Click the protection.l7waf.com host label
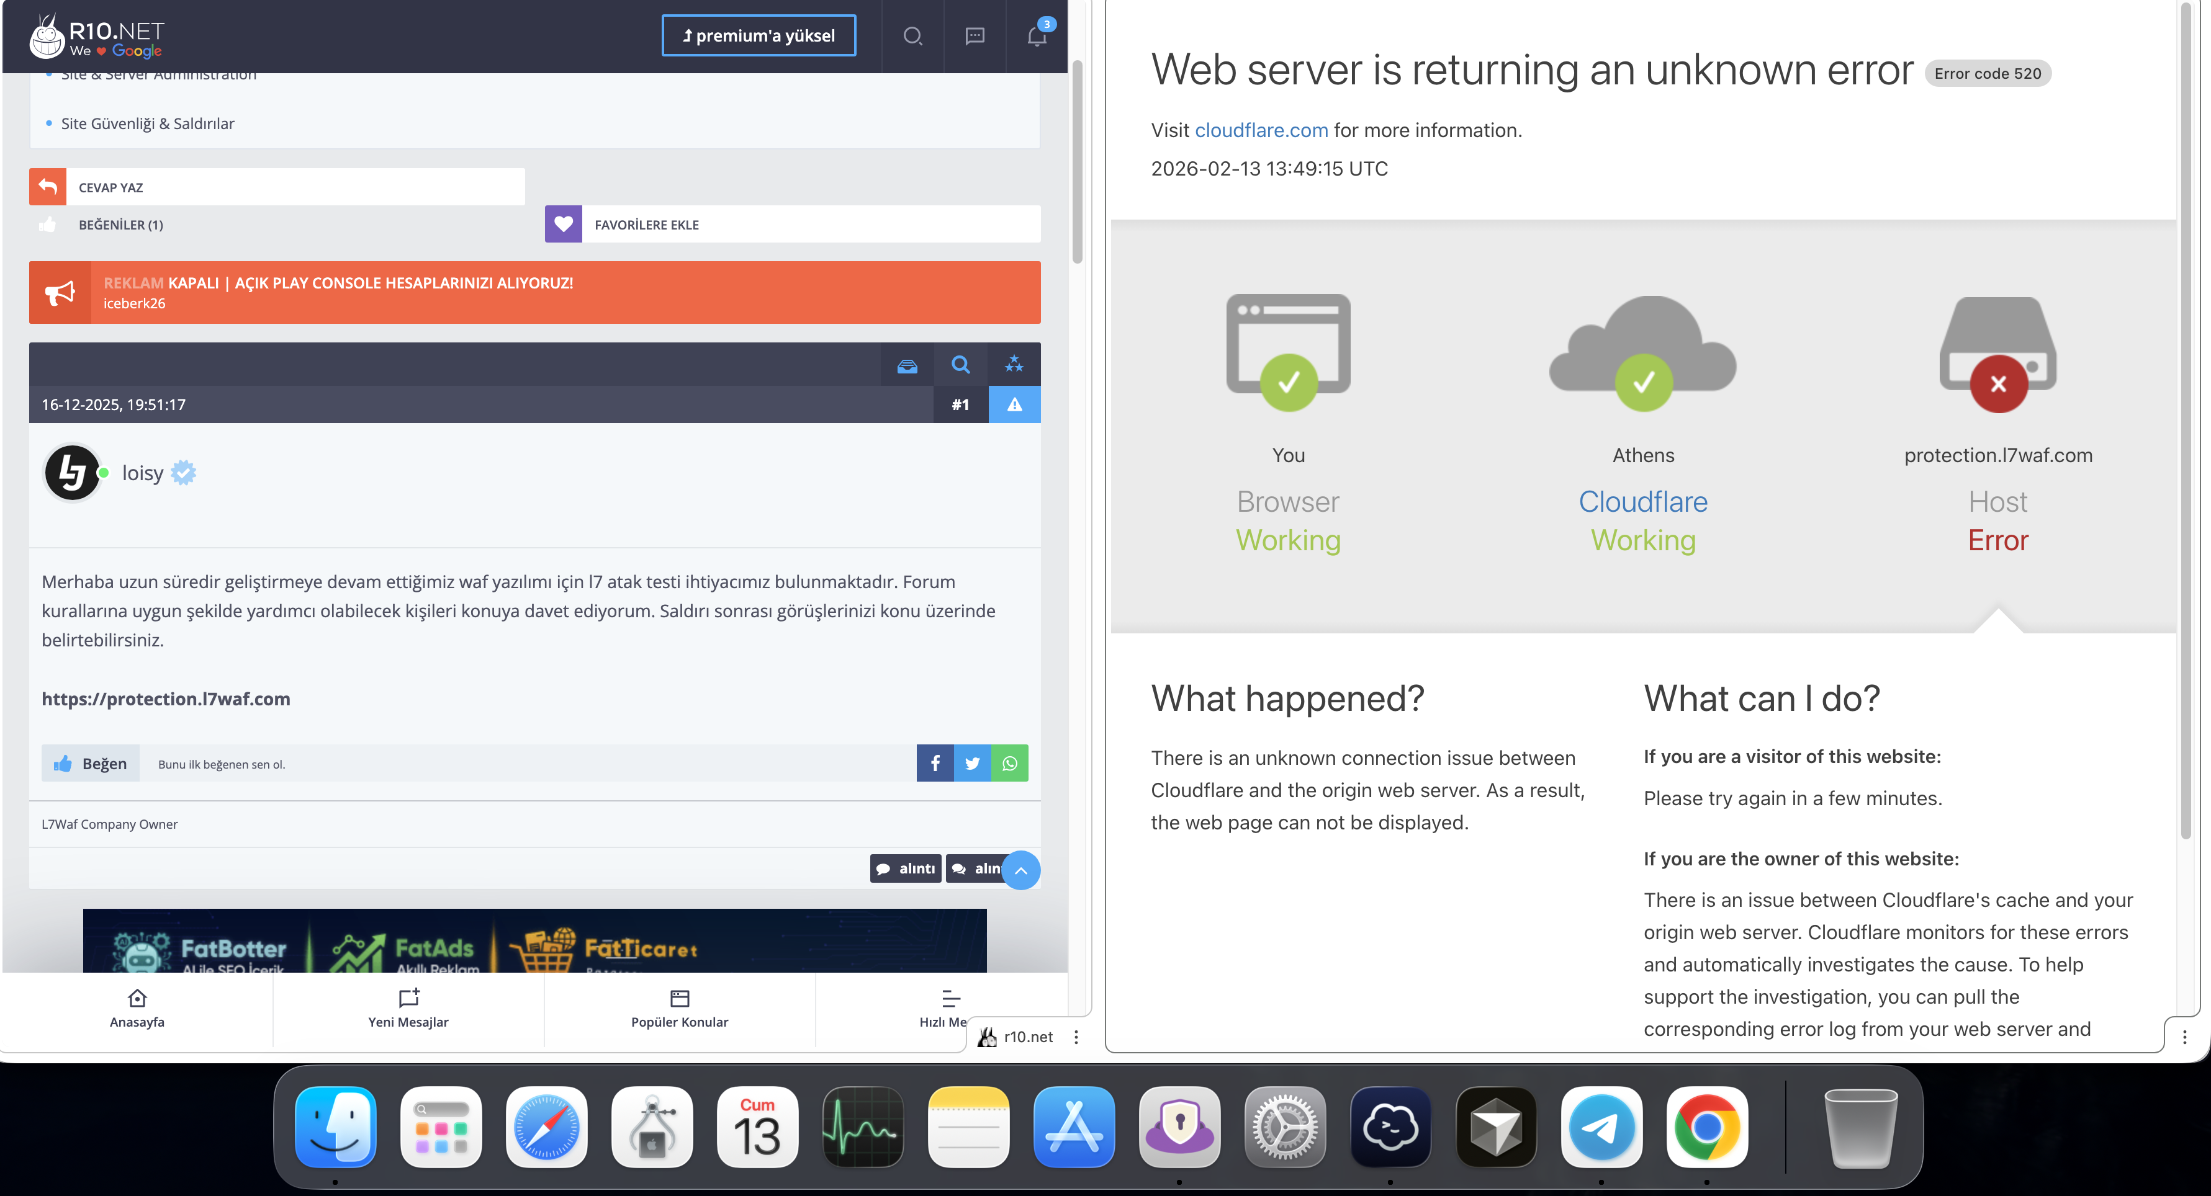2211x1196 pixels. click(1998, 455)
